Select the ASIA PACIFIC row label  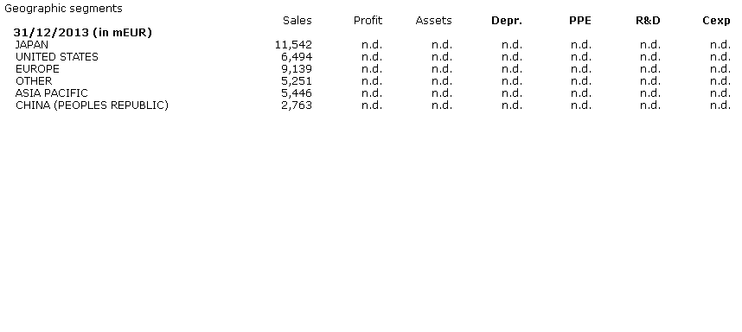pos(52,93)
